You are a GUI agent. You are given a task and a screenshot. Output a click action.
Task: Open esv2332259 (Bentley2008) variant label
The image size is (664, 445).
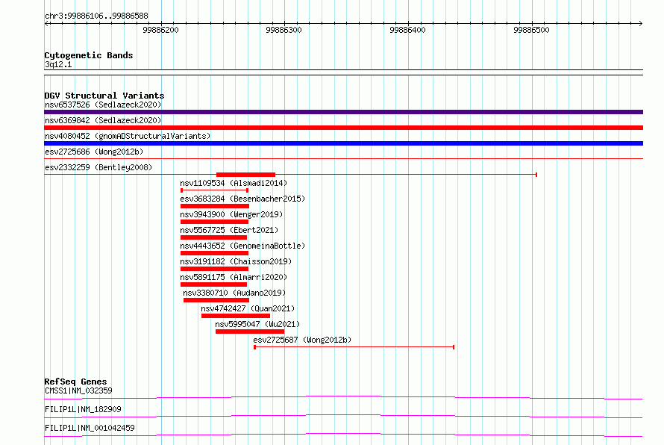coord(98,167)
